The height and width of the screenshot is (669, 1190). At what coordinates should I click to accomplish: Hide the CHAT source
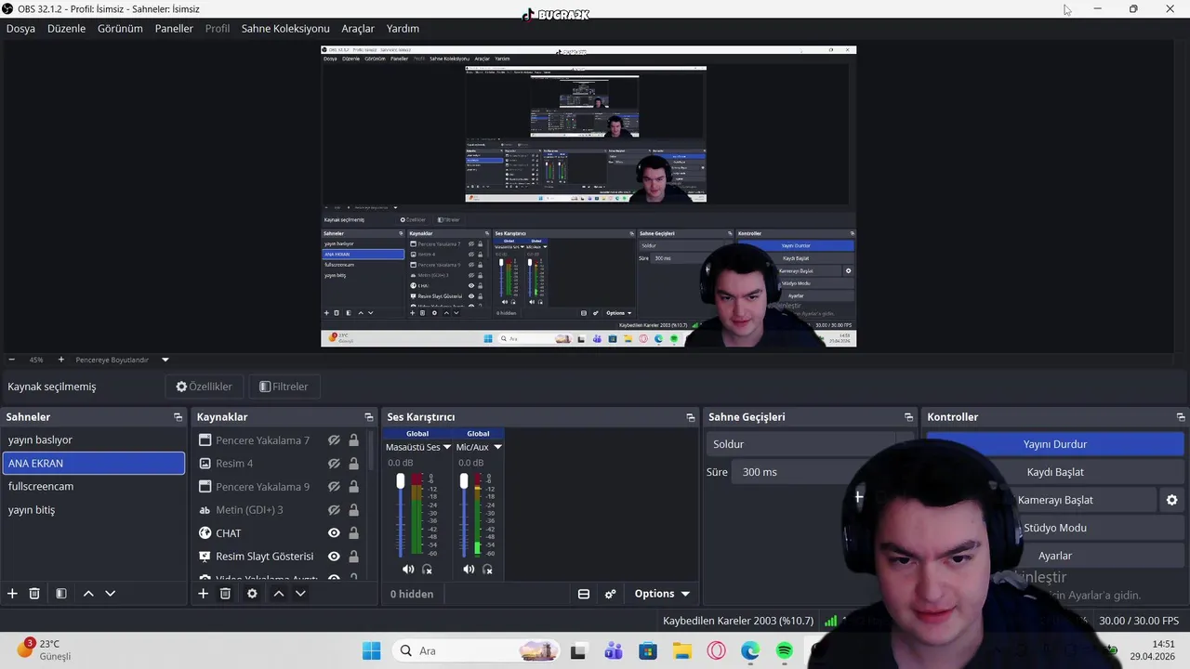pyautogui.click(x=334, y=533)
